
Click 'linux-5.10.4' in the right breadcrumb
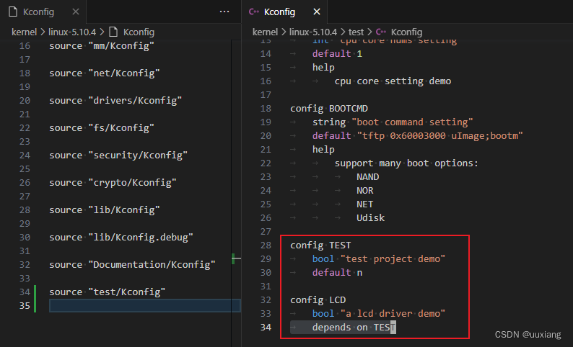click(x=312, y=32)
